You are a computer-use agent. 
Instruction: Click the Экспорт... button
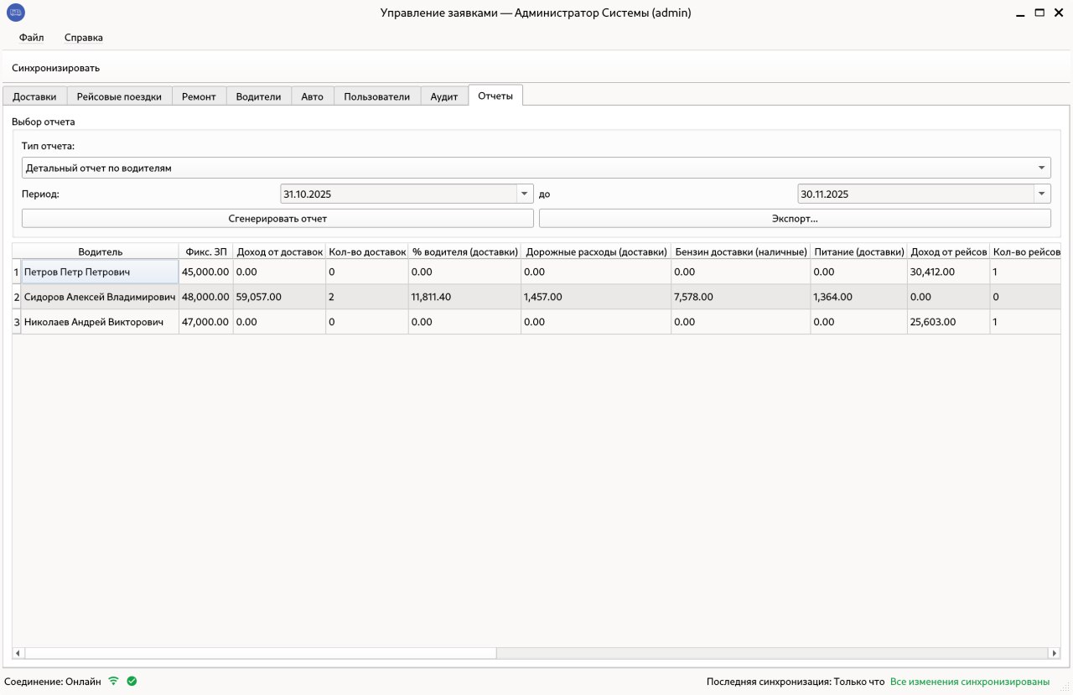(x=795, y=218)
